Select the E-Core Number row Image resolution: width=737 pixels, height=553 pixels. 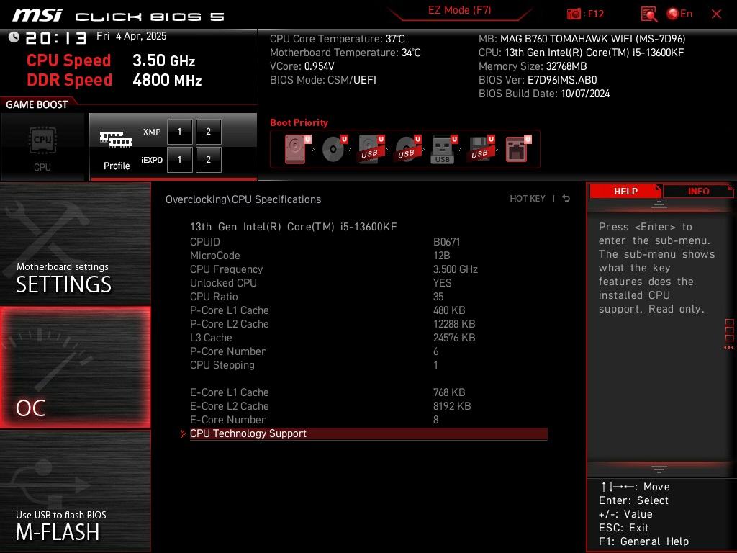tap(368, 420)
